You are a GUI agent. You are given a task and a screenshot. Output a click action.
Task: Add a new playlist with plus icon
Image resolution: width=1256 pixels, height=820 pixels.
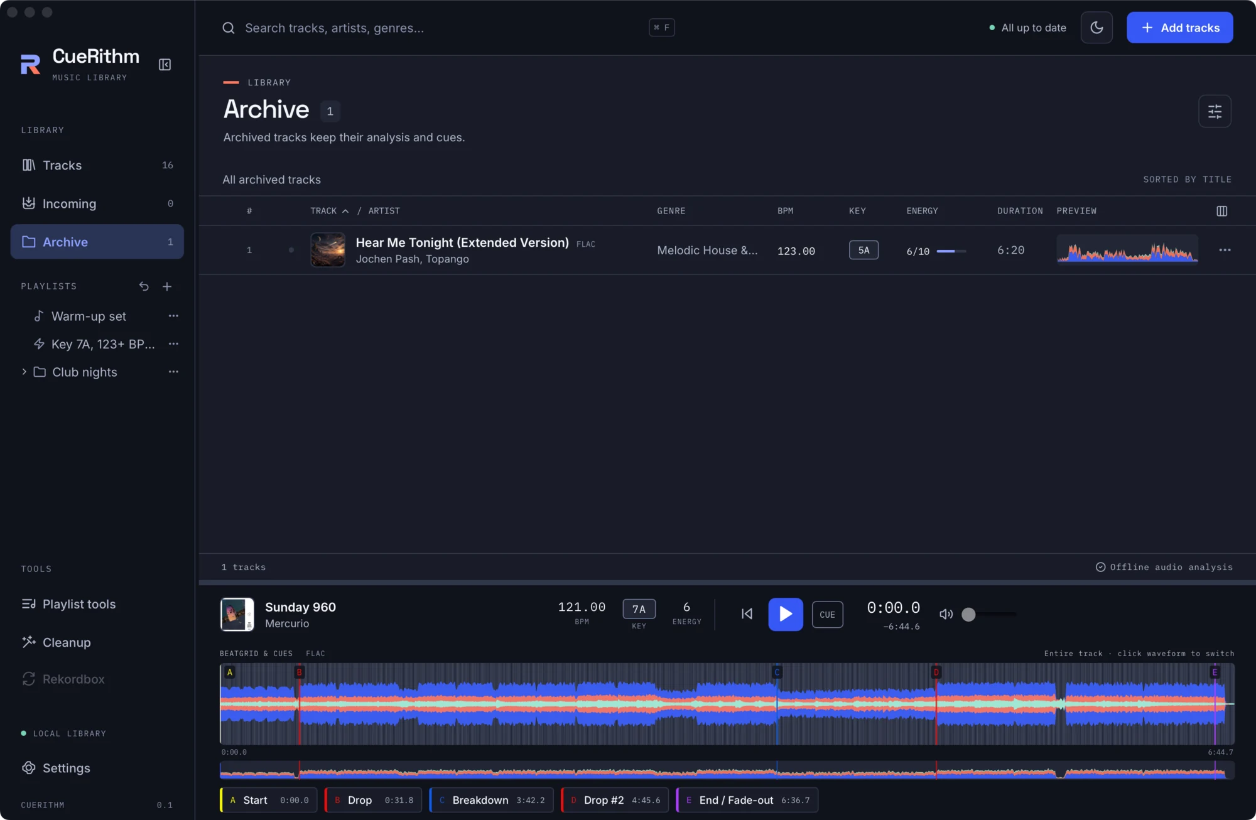click(x=167, y=286)
